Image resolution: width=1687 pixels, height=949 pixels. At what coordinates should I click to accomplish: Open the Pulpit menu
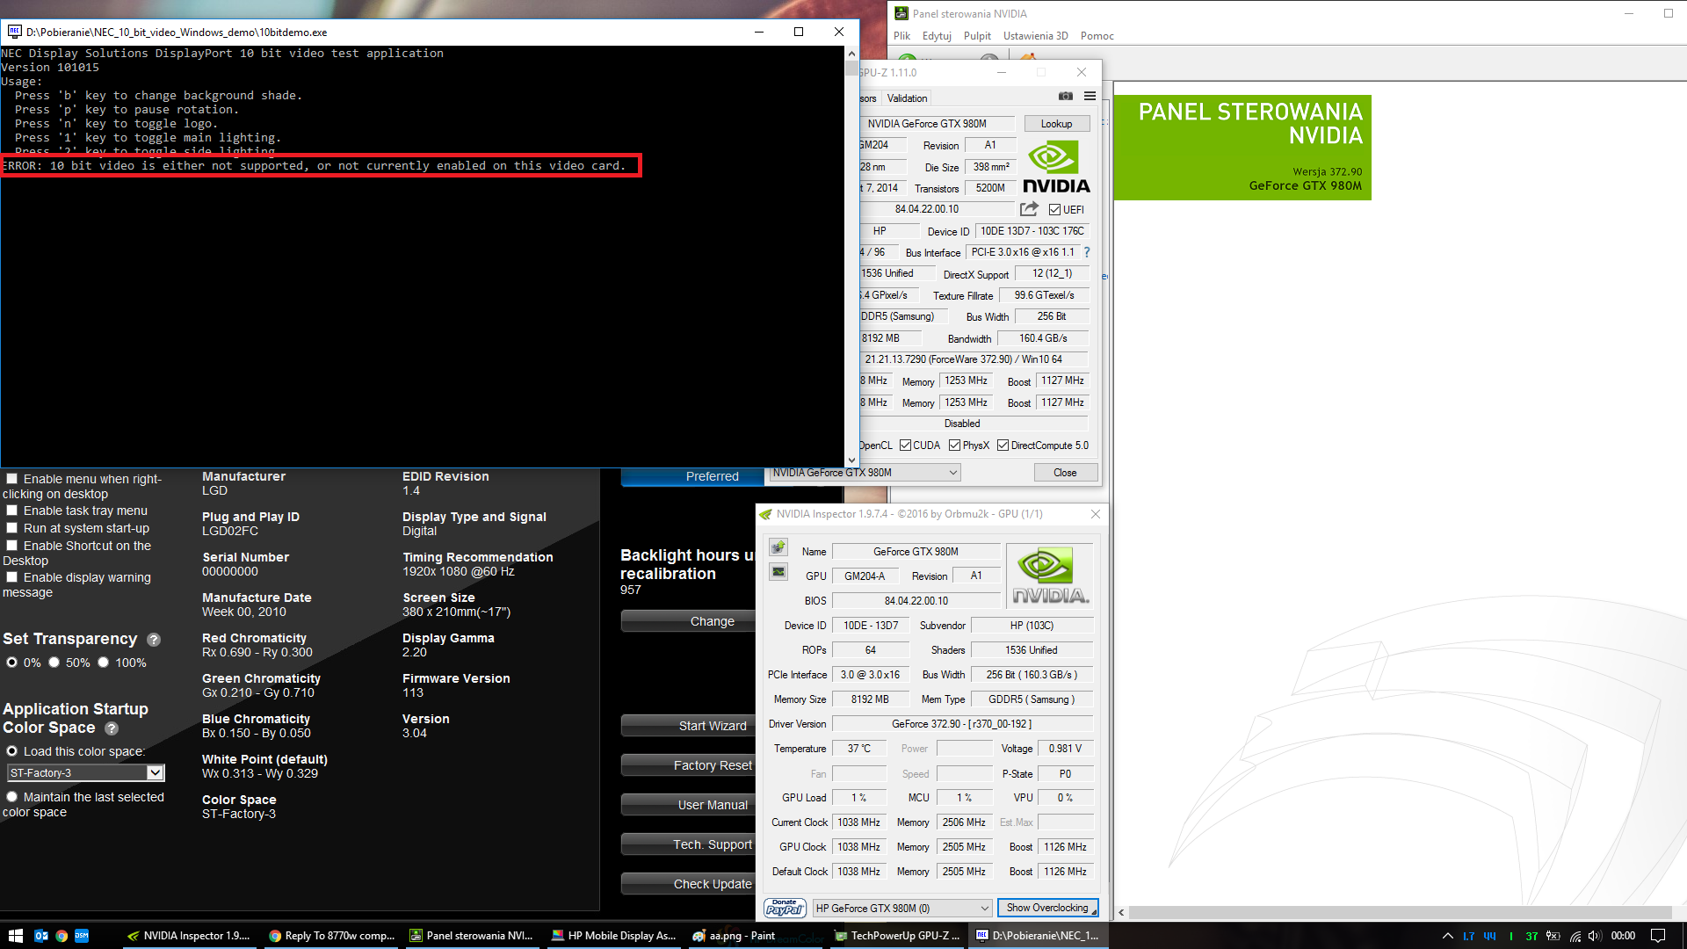pos(977,36)
